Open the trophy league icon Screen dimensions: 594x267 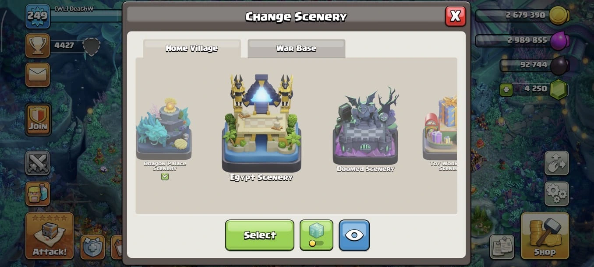[x=38, y=46]
